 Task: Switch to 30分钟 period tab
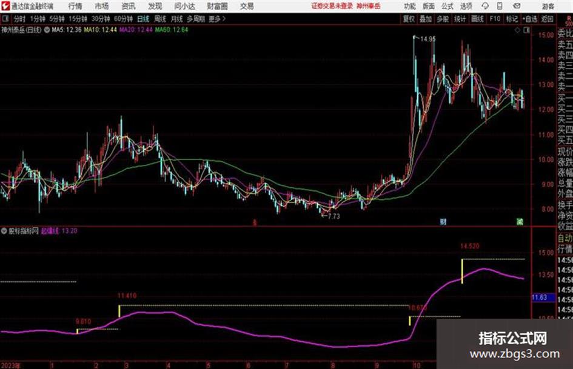(101, 19)
